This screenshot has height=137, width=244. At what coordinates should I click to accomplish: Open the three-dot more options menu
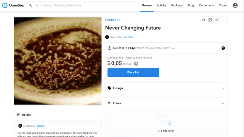(x=224, y=20)
